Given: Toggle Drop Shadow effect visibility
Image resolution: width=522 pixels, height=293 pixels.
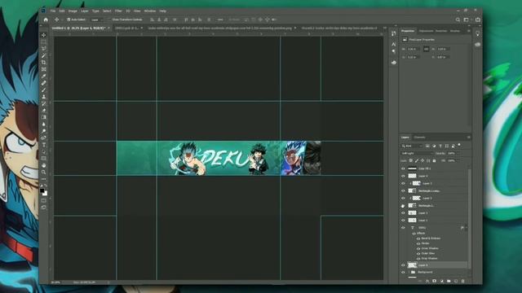Looking at the screenshot, I should [418, 259].
